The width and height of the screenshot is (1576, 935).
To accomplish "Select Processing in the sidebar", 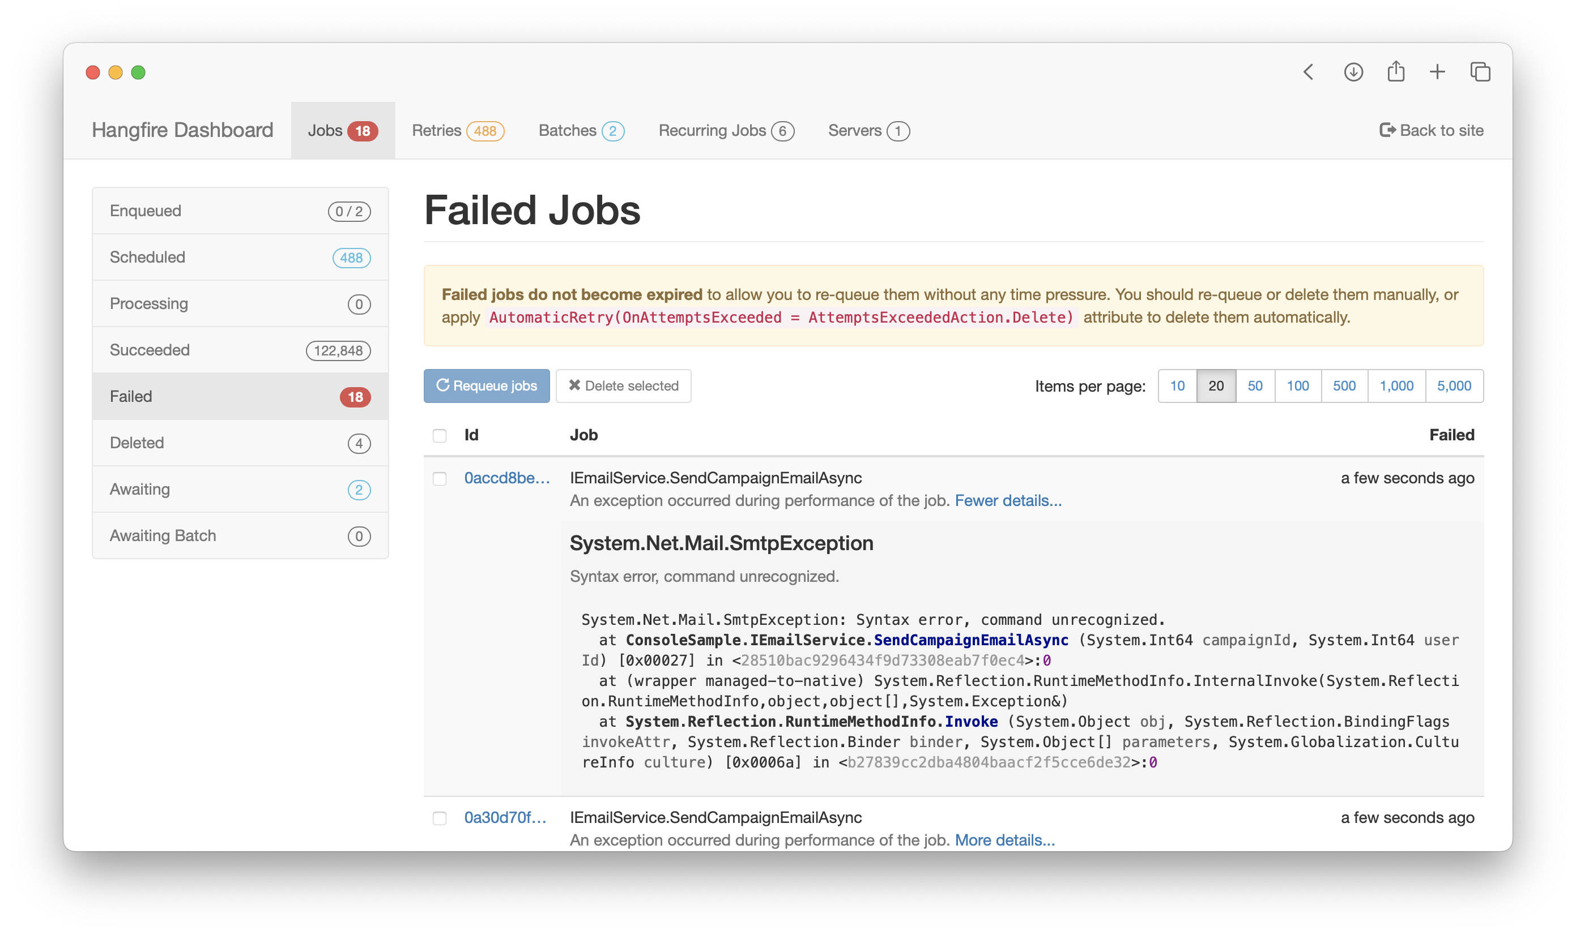I will [x=240, y=304].
